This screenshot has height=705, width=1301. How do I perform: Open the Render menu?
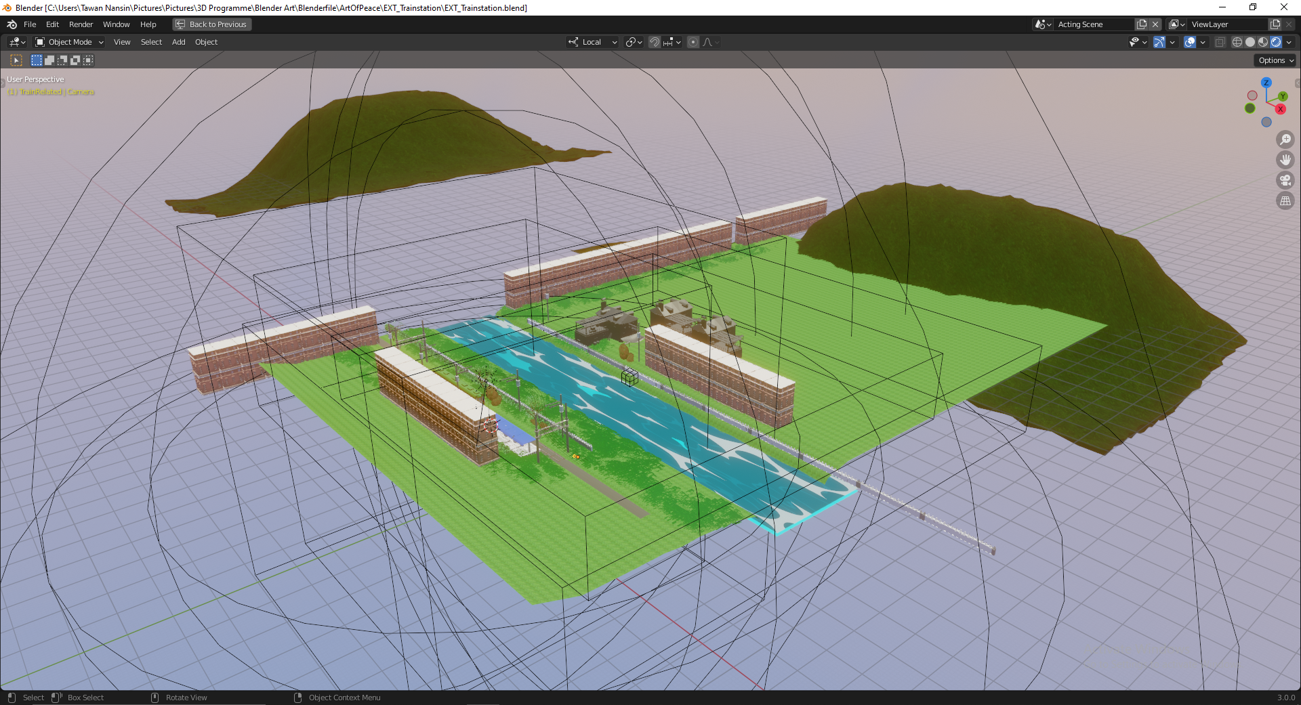(81, 24)
